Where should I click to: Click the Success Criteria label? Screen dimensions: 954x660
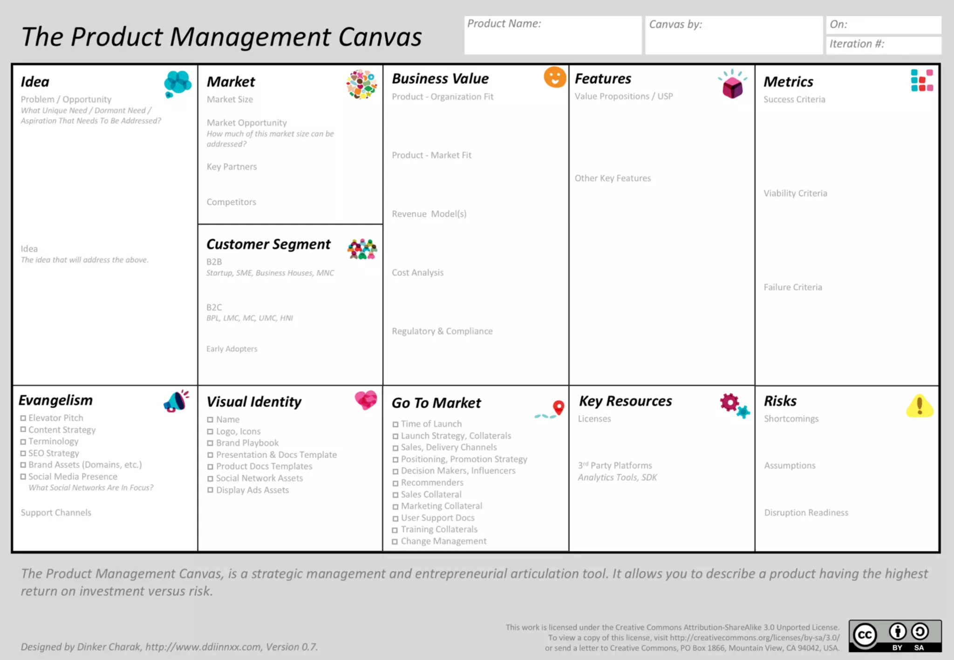tap(794, 99)
